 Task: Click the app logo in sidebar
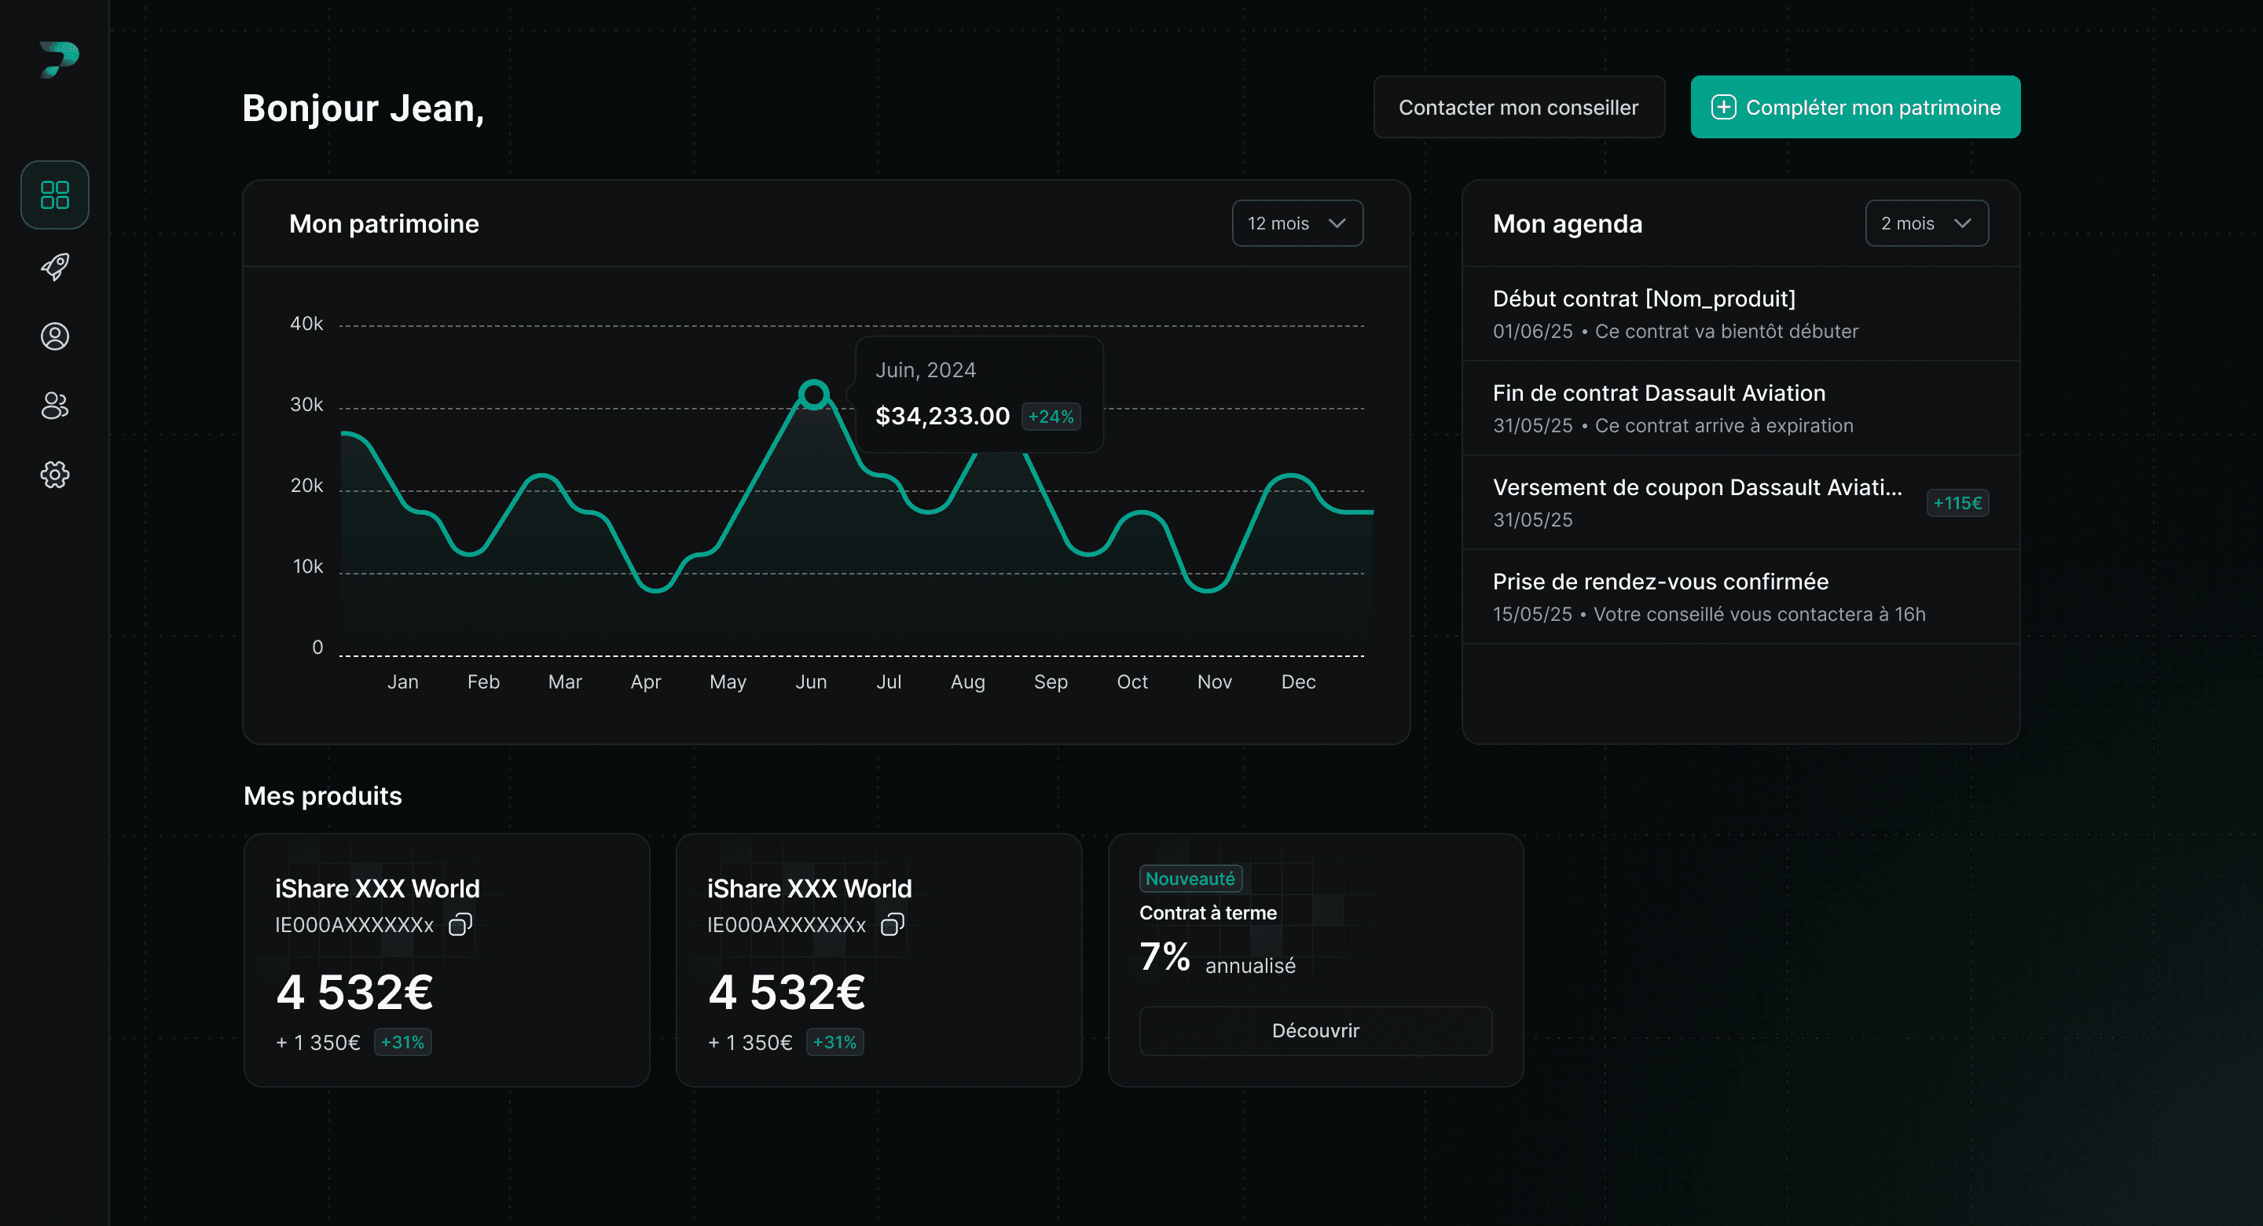(59, 59)
